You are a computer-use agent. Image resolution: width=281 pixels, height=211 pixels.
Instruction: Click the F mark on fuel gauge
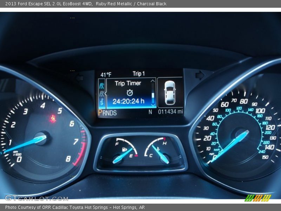pos(117,144)
